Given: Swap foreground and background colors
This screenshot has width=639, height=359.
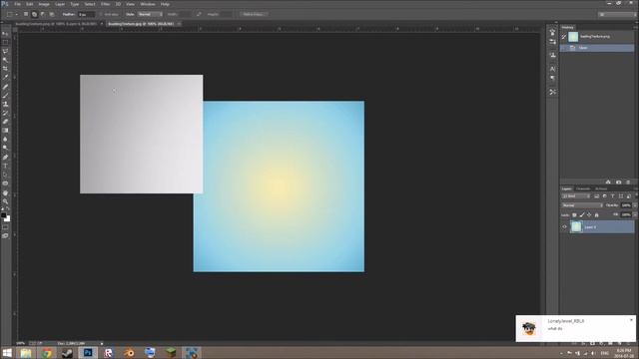Looking at the screenshot, I should [x=8, y=209].
